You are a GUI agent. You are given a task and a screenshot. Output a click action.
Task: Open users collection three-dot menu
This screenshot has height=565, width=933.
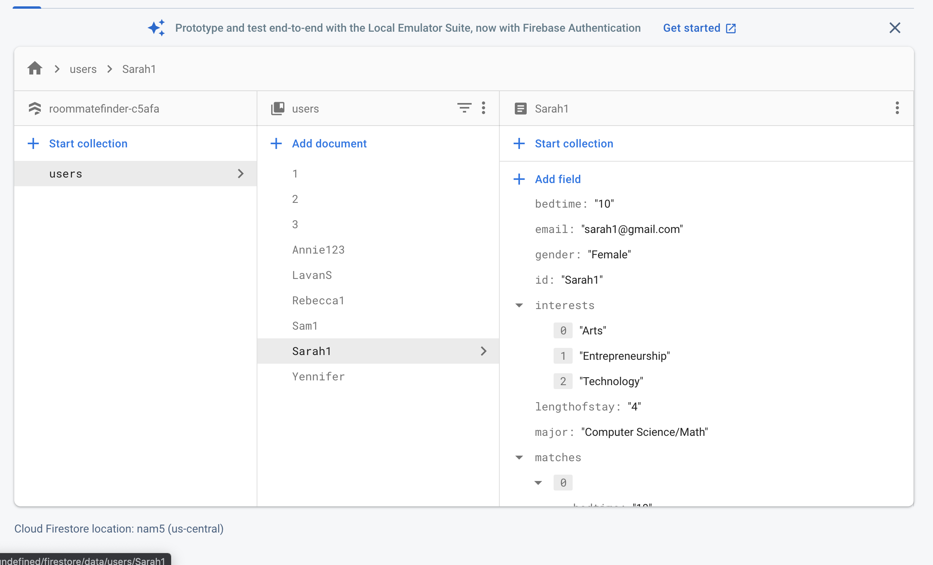point(484,108)
